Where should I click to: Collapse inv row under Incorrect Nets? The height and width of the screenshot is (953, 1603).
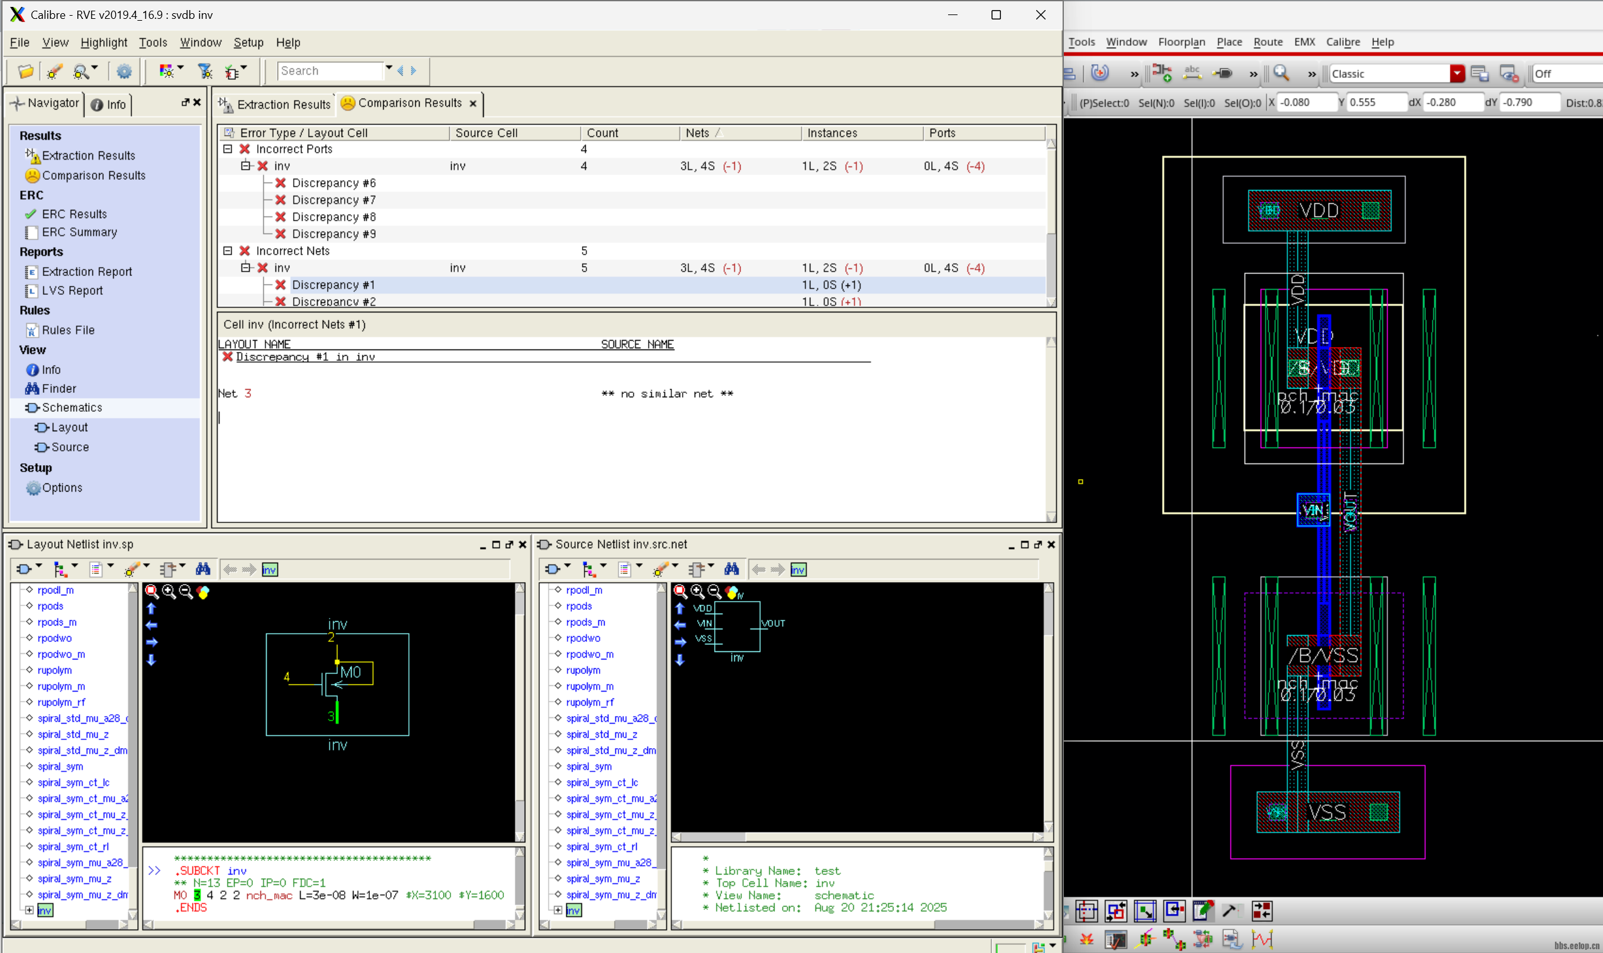click(245, 268)
